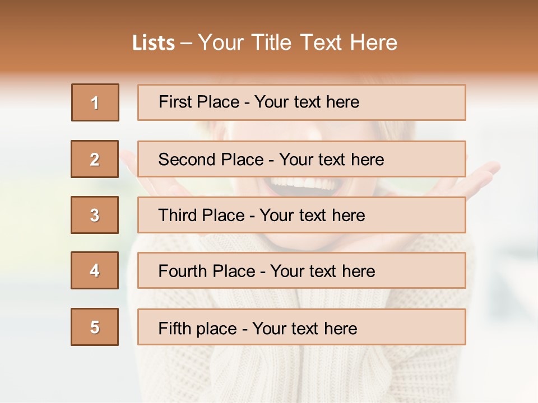
Task: Select the number 1 box
Action: [x=95, y=102]
